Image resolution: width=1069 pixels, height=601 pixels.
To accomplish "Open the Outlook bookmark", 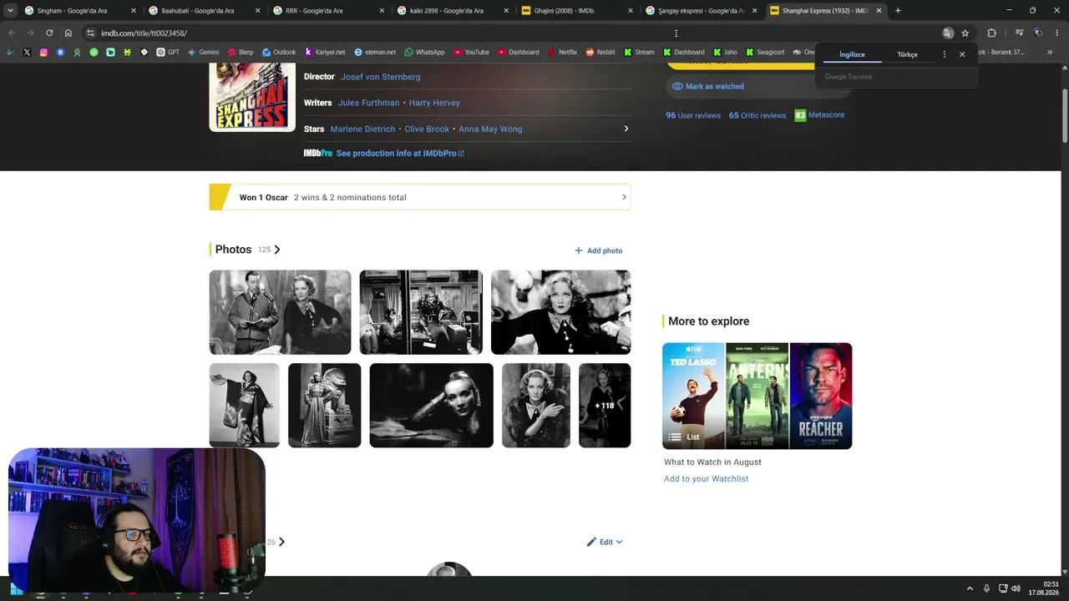I will [x=279, y=52].
